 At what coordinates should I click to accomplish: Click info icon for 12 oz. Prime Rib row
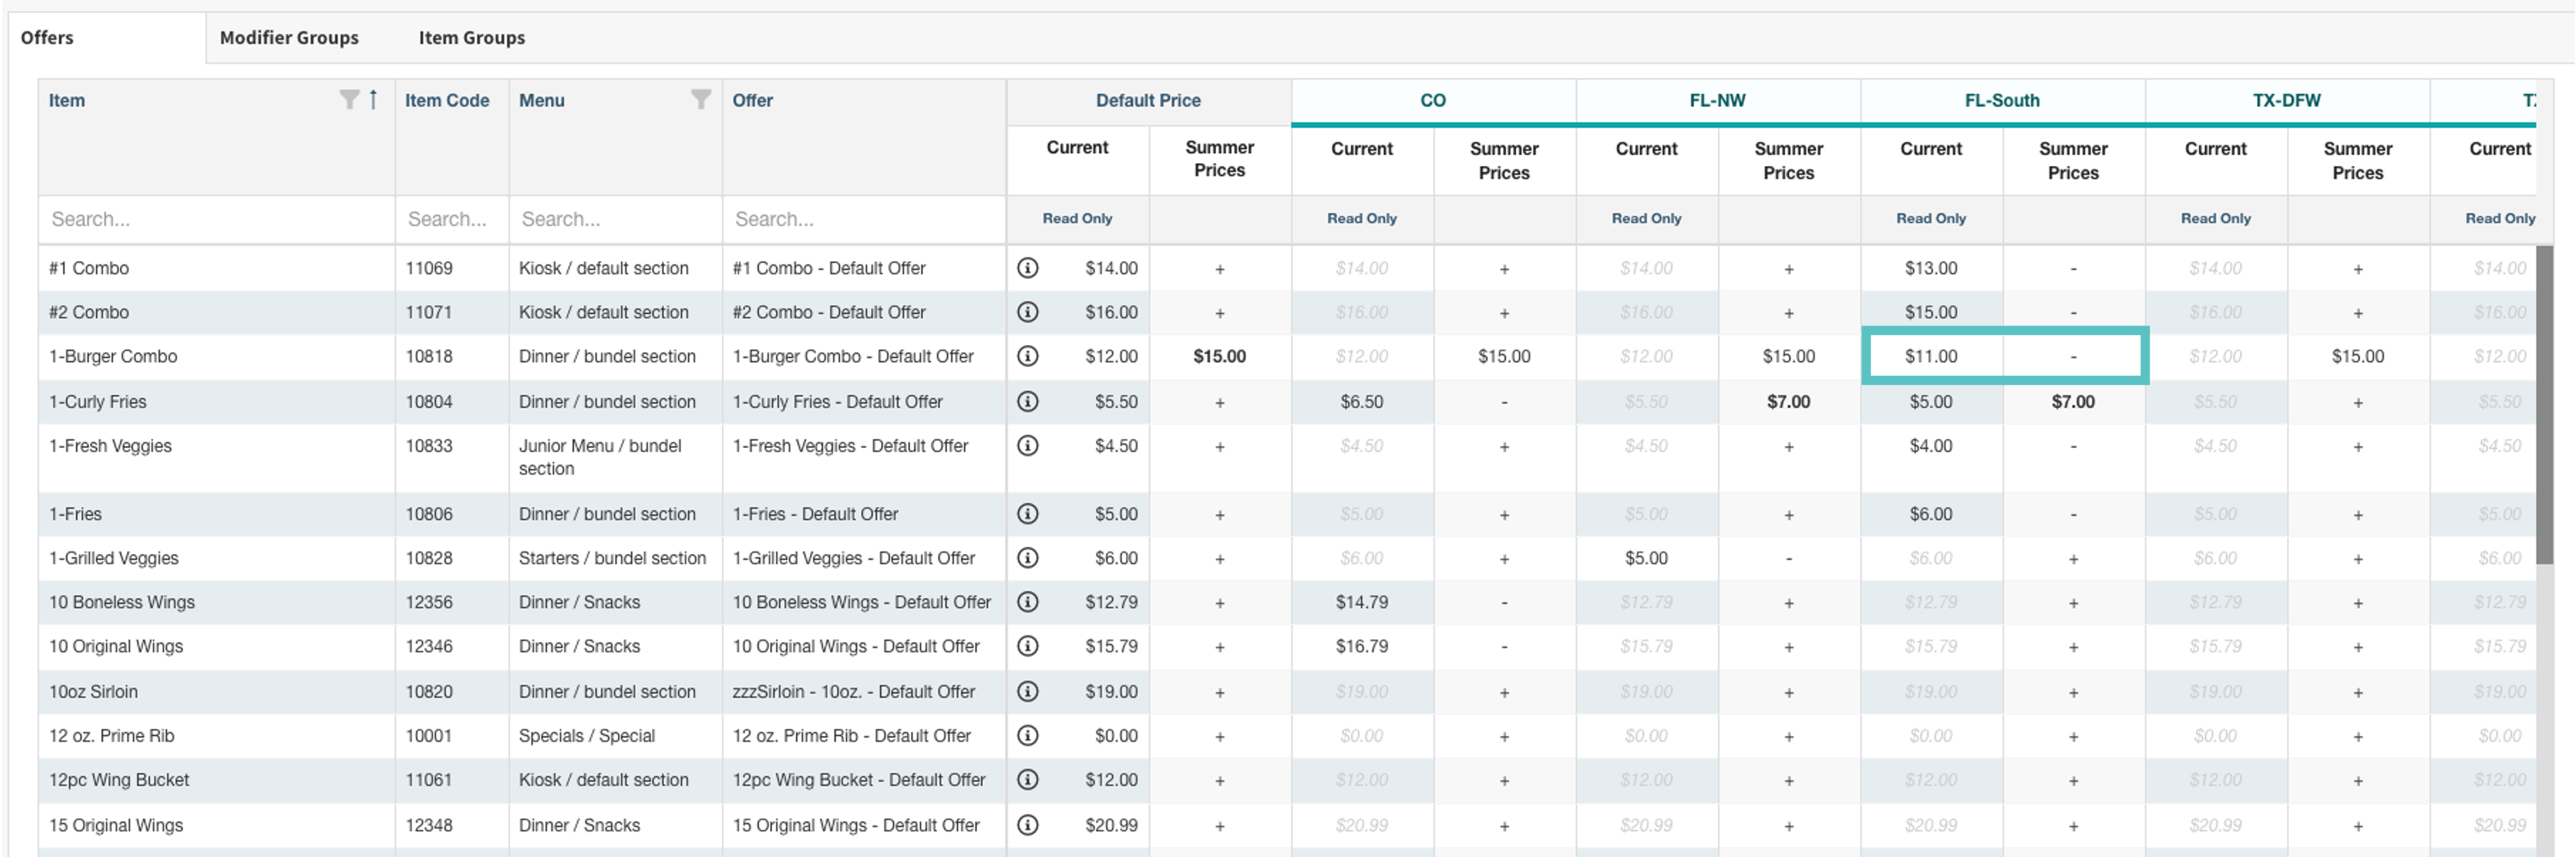point(1027,736)
